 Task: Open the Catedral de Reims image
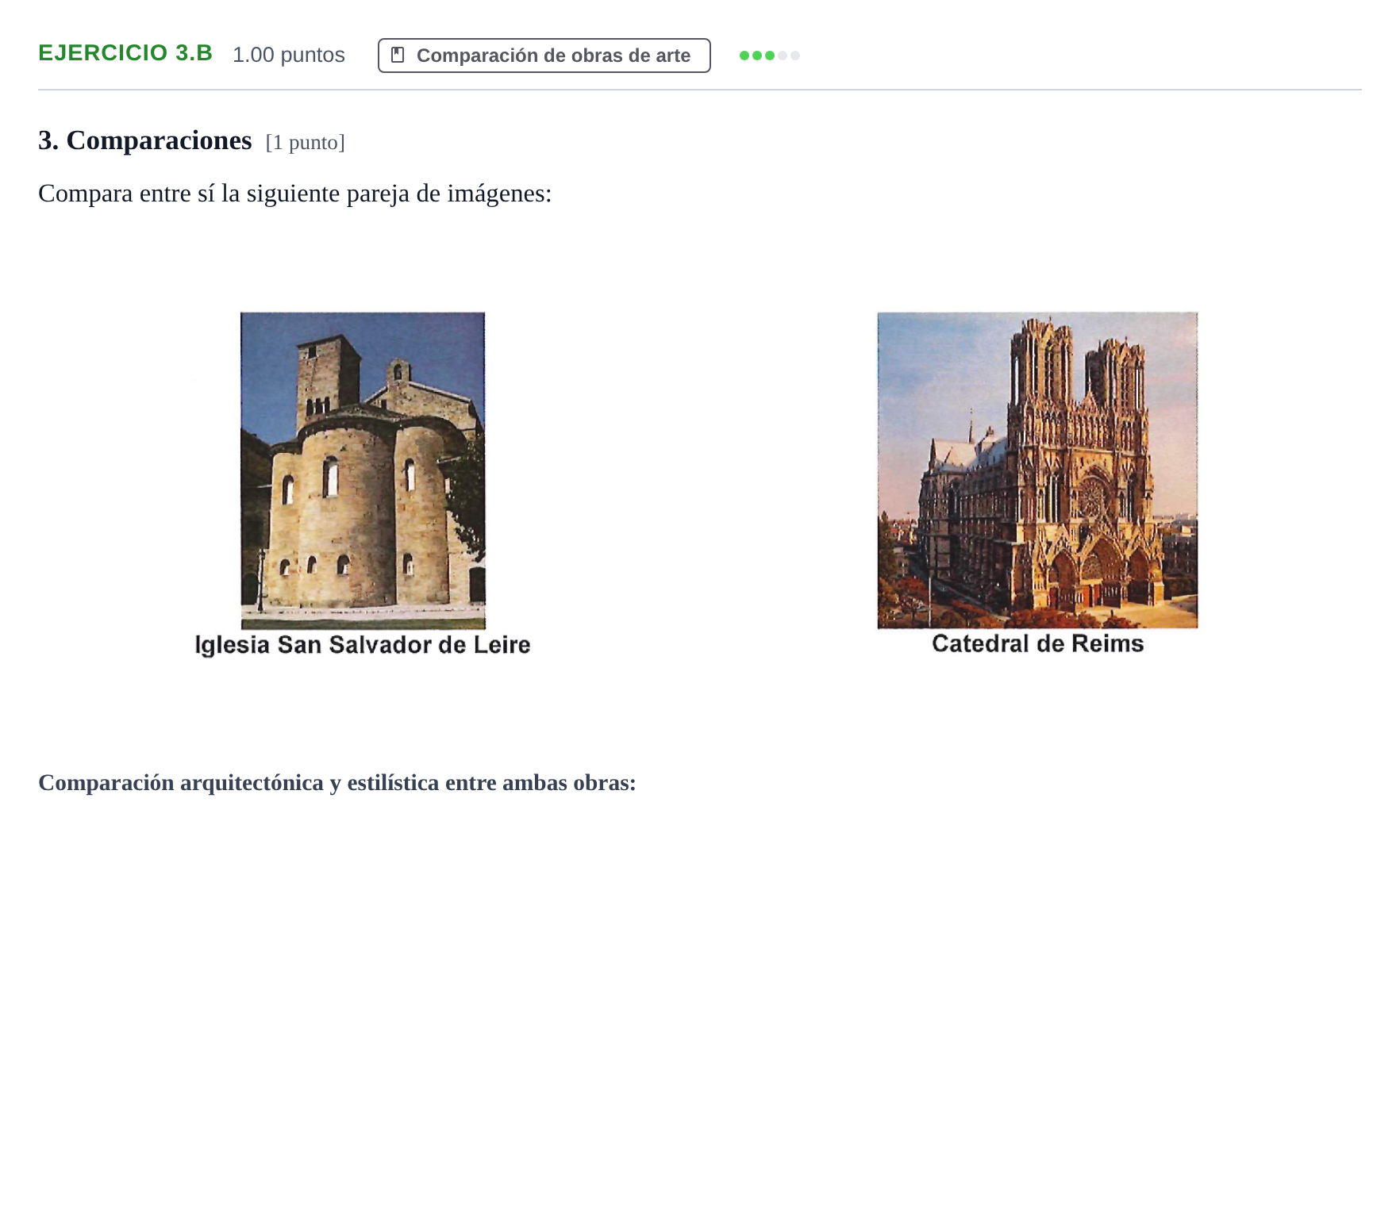[1037, 470]
